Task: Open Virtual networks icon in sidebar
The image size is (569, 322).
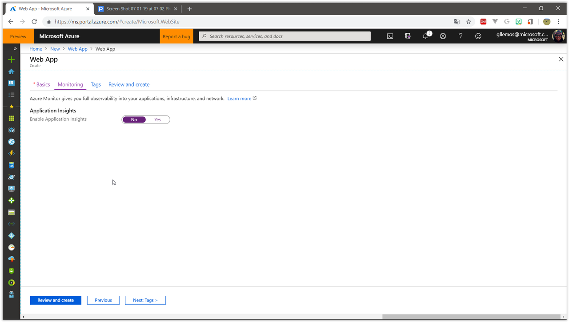Action: (12, 224)
